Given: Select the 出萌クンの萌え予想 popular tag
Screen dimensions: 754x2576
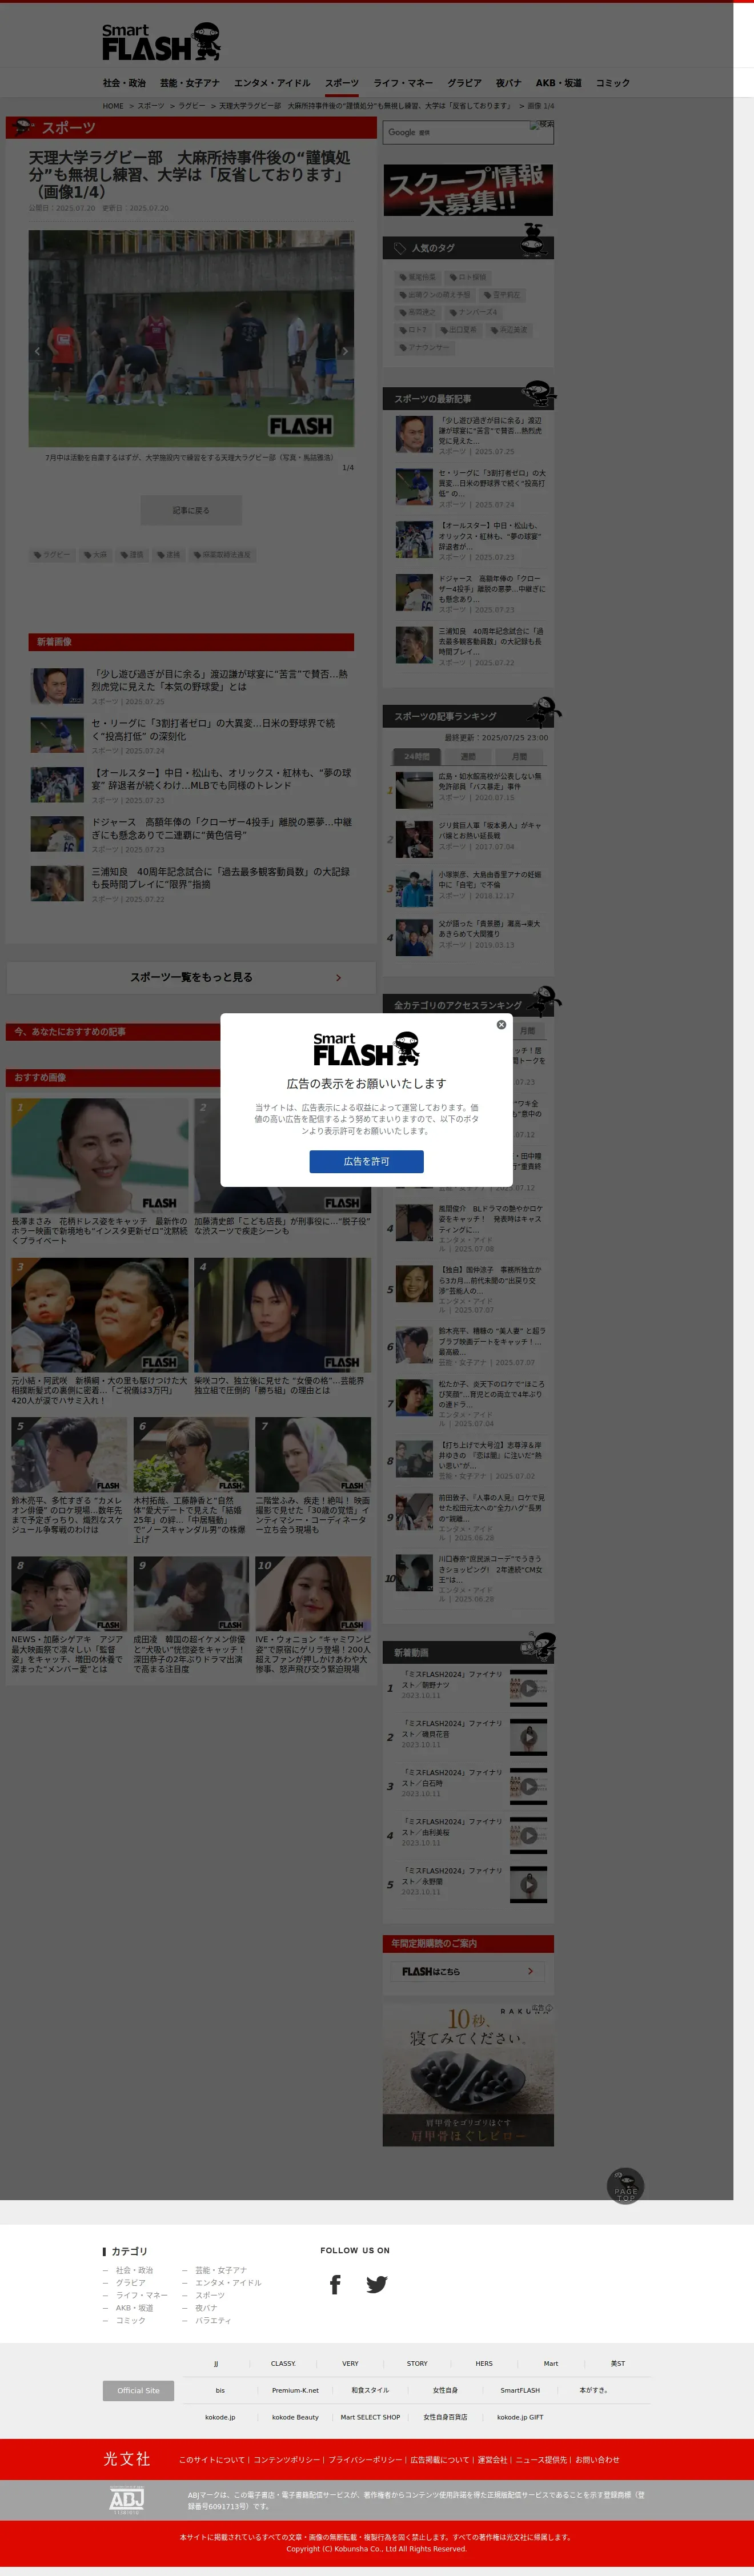Looking at the screenshot, I should 435,295.
